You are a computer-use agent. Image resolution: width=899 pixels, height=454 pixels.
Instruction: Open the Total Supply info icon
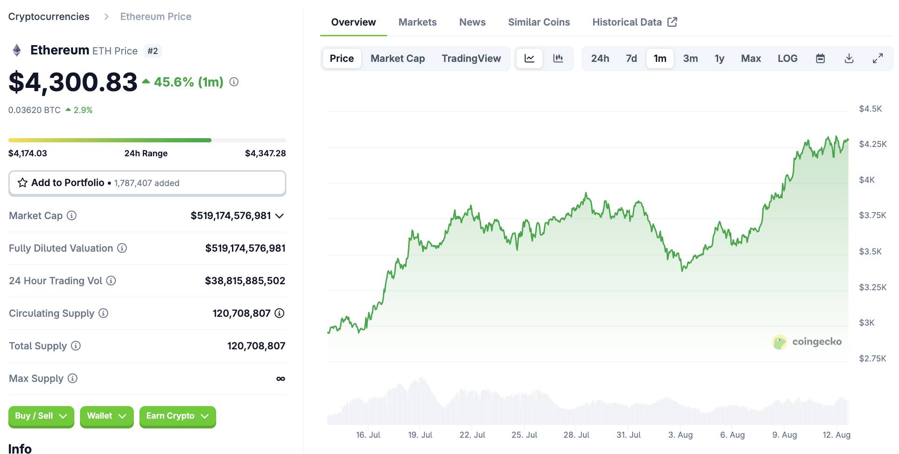click(76, 346)
